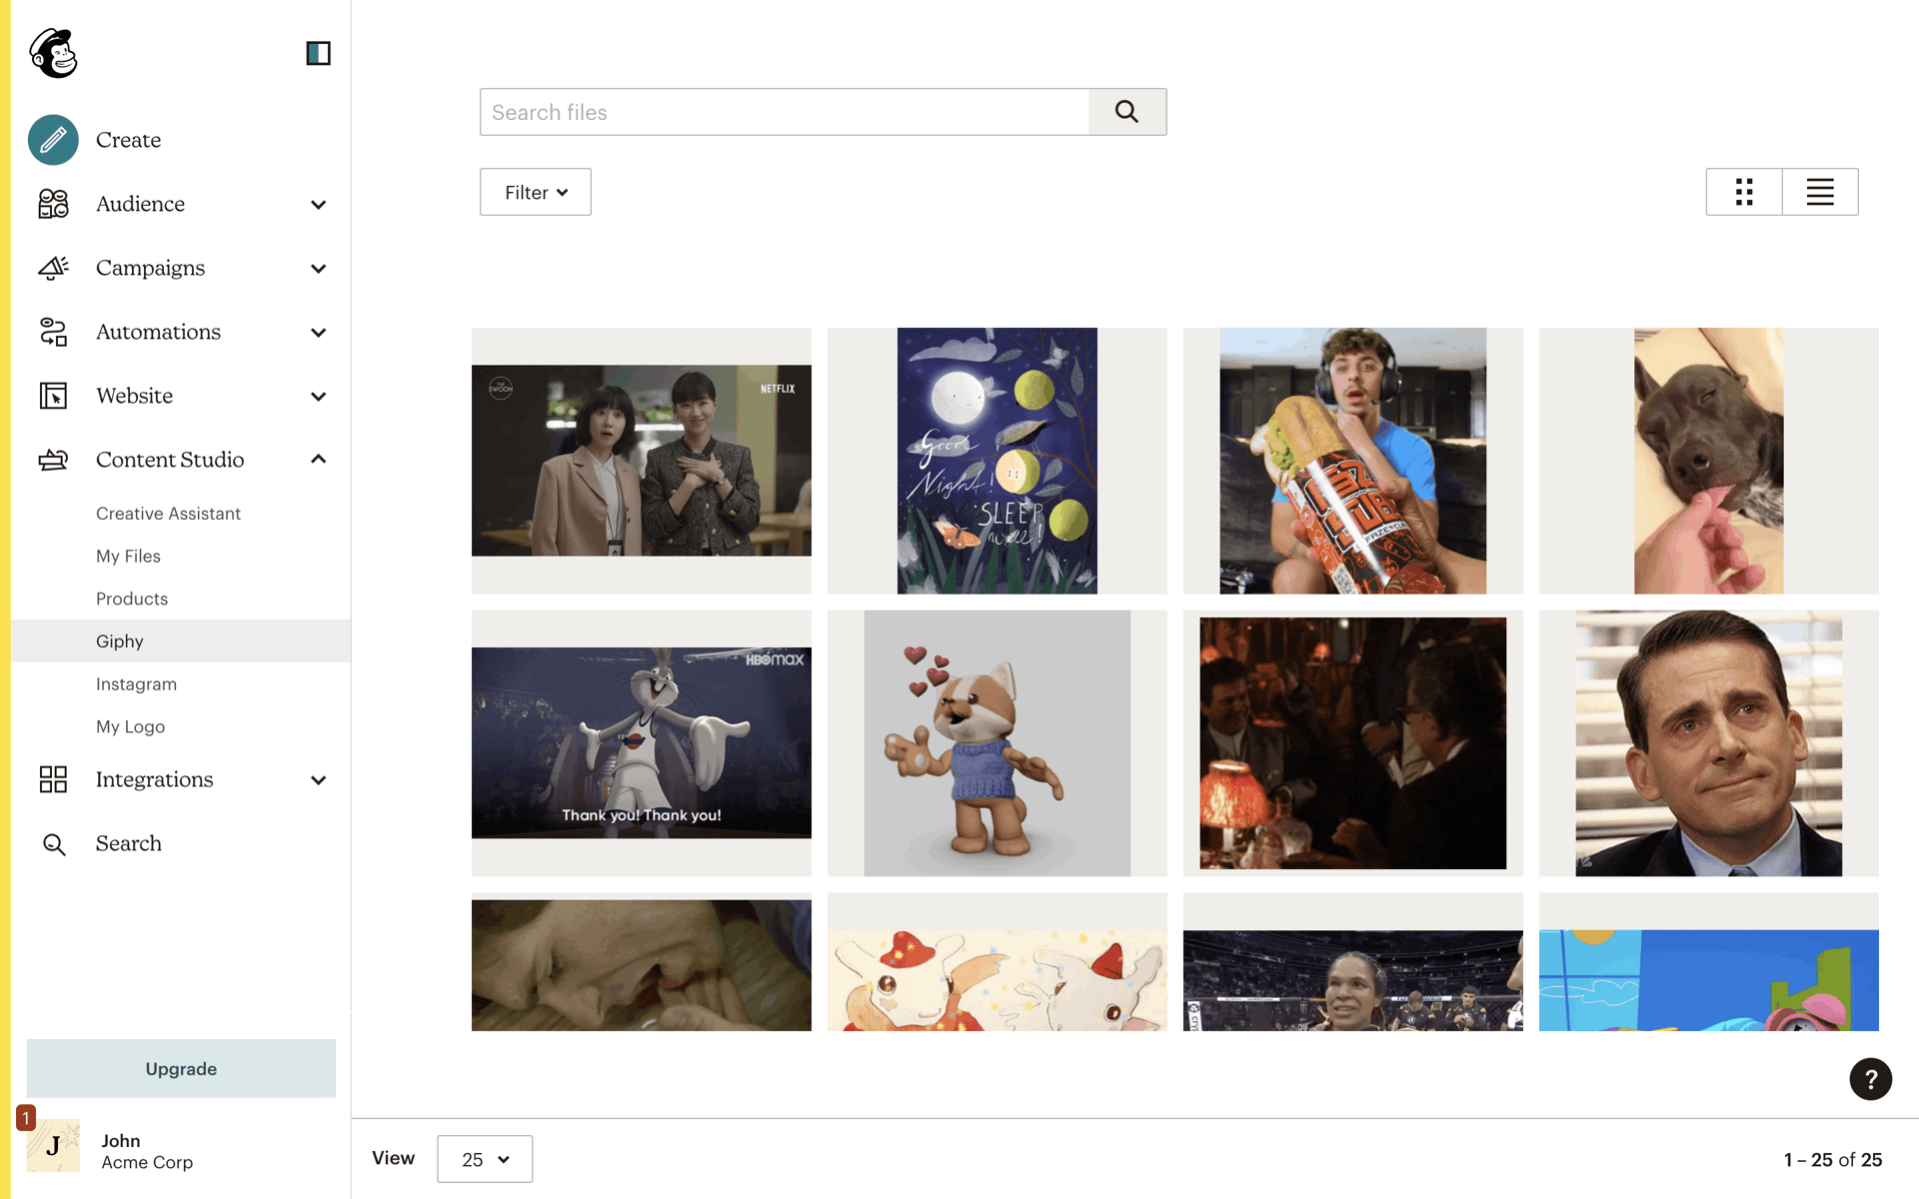Click into the Search files field
The image size is (1919, 1199).
[785, 112]
